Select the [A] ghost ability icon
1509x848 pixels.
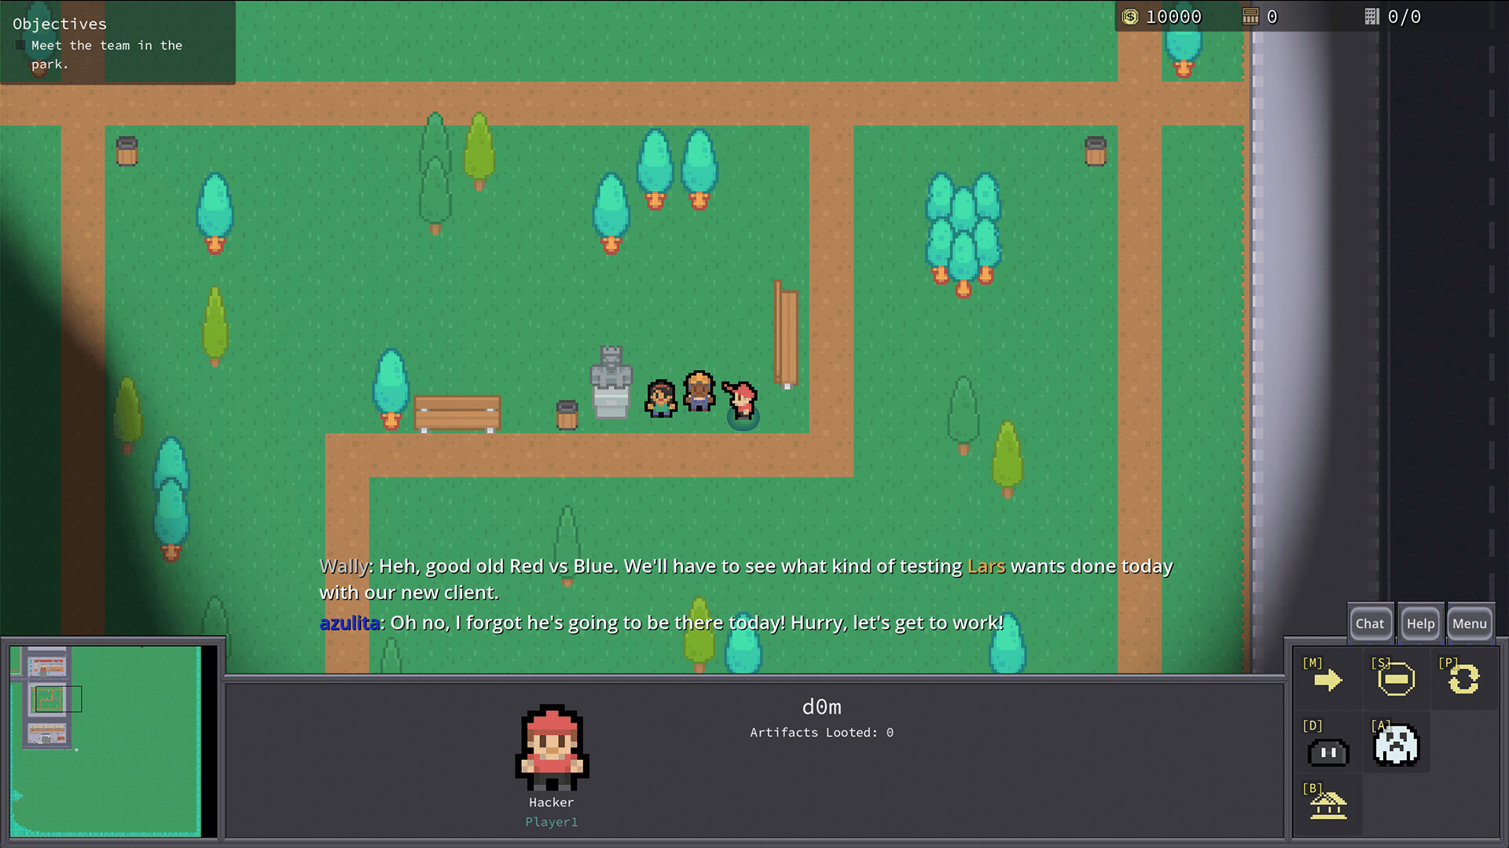(x=1396, y=745)
